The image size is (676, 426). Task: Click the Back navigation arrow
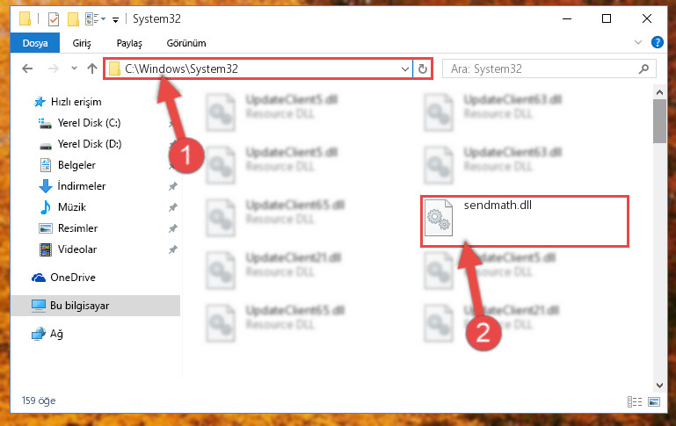(x=27, y=69)
